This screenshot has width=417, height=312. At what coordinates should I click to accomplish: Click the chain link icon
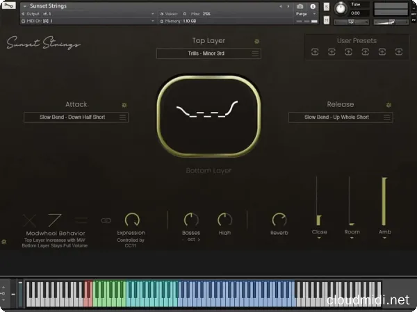106,220
